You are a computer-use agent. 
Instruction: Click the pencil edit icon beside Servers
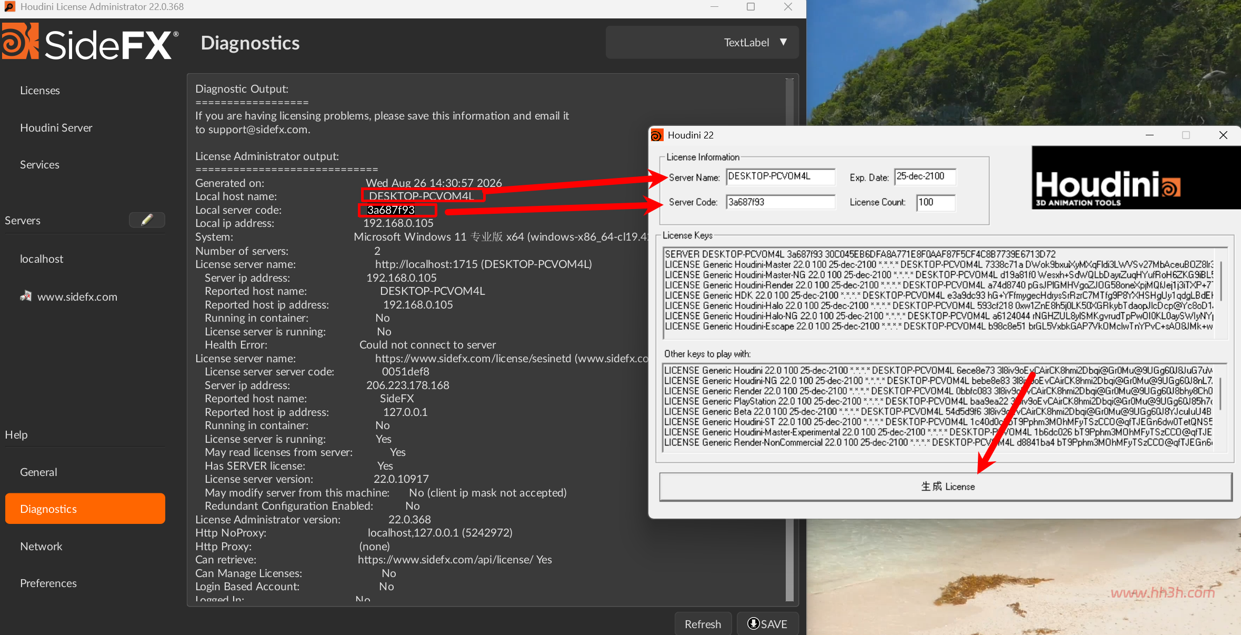point(147,220)
